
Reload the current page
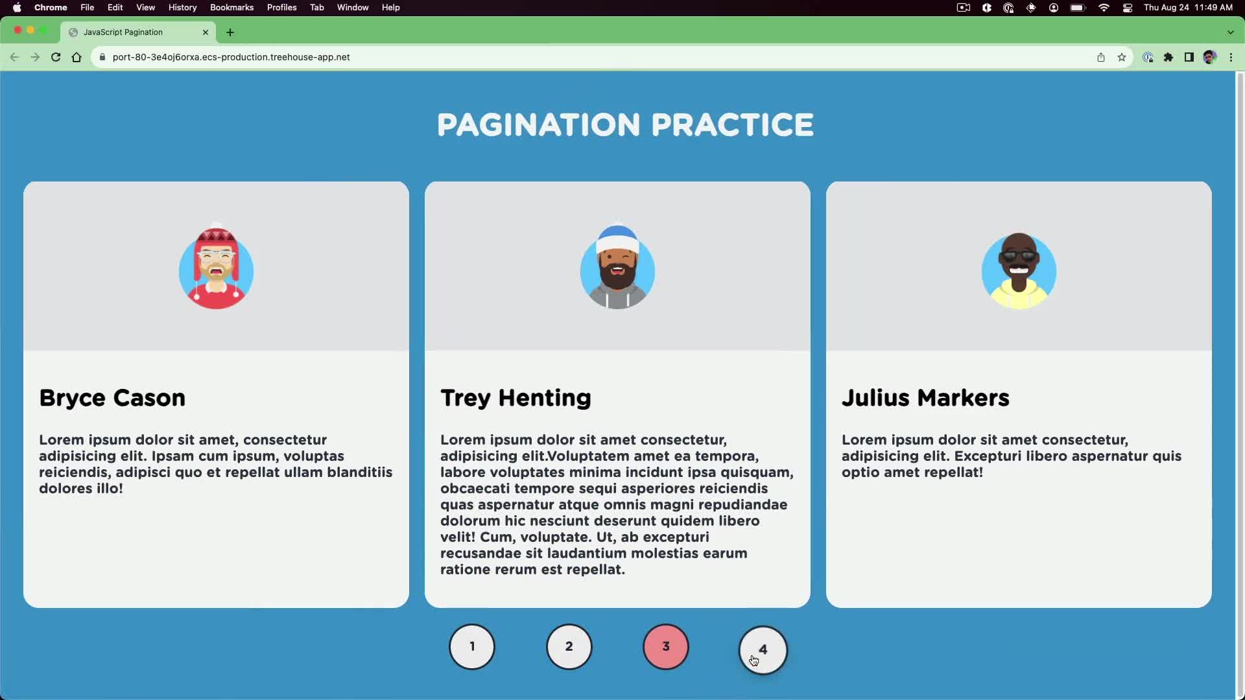coord(56,57)
